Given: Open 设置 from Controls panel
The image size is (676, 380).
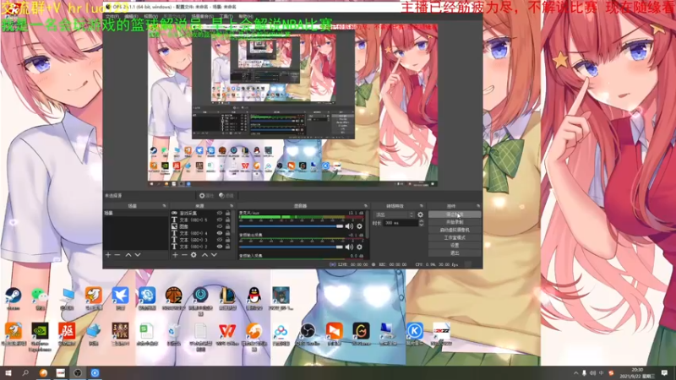Looking at the screenshot, I should pos(455,245).
